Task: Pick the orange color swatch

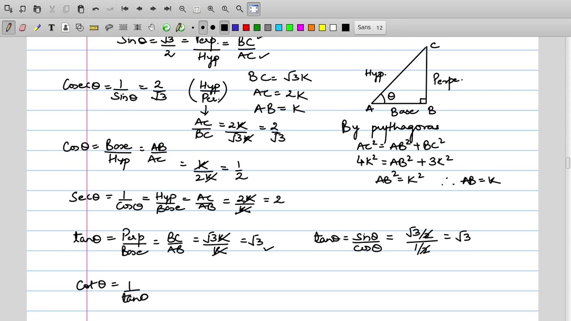Action: coord(311,28)
